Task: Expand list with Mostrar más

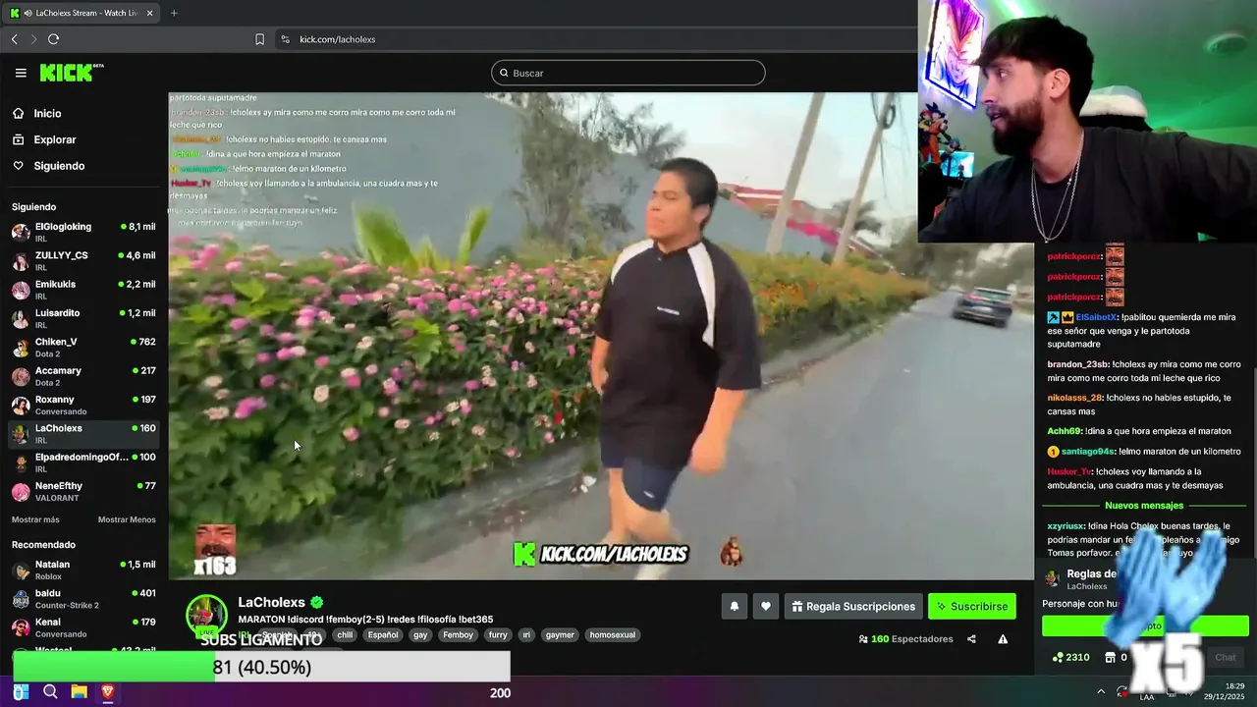Action: tap(35, 519)
